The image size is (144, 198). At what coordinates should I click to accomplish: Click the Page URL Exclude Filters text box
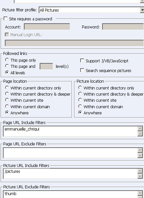(x=70, y=153)
